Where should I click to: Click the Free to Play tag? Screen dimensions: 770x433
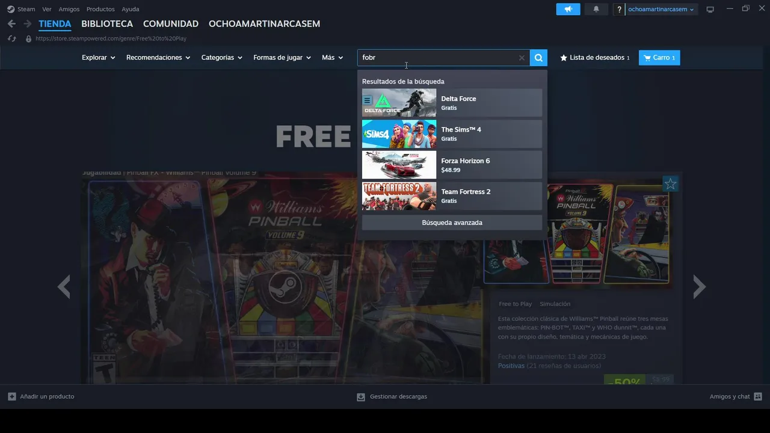(516, 304)
